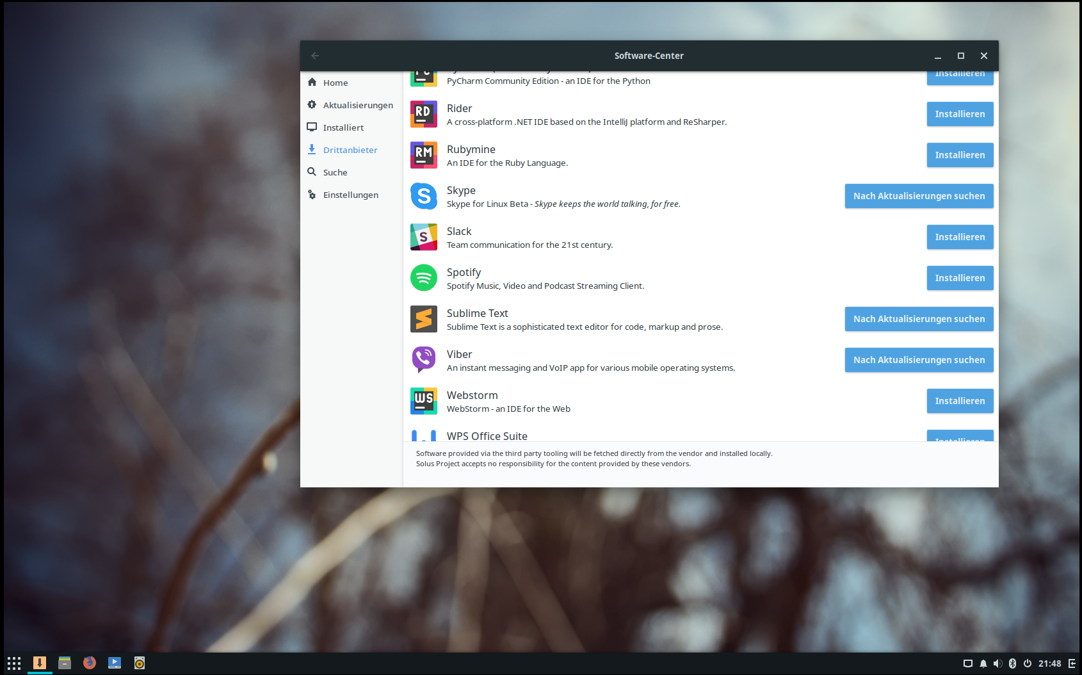
Task: Click the Rubymine RM icon
Action: (x=423, y=155)
